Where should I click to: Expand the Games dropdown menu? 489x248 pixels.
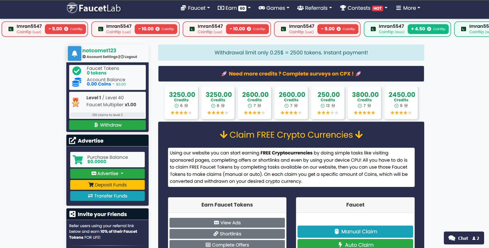[274, 8]
